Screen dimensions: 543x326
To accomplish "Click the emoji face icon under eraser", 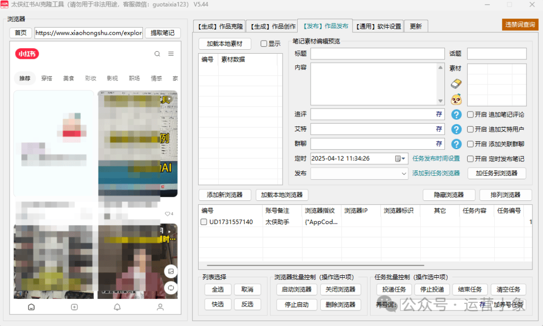I will [x=456, y=99].
